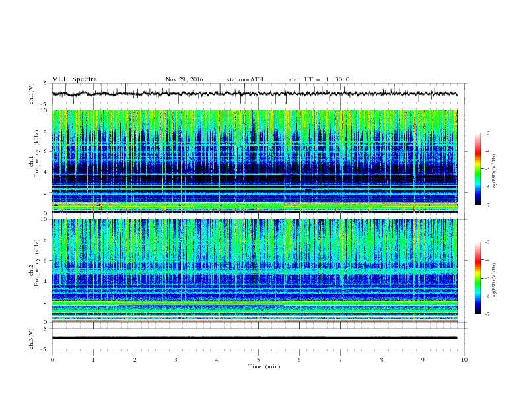
Task: Click the "2" tick on the time axis
Action: pyautogui.click(x=135, y=360)
